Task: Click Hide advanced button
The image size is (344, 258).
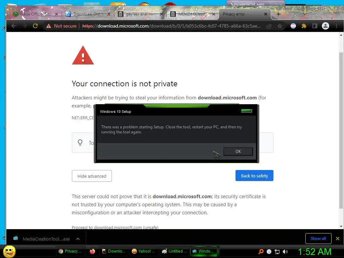Action: (x=92, y=176)
